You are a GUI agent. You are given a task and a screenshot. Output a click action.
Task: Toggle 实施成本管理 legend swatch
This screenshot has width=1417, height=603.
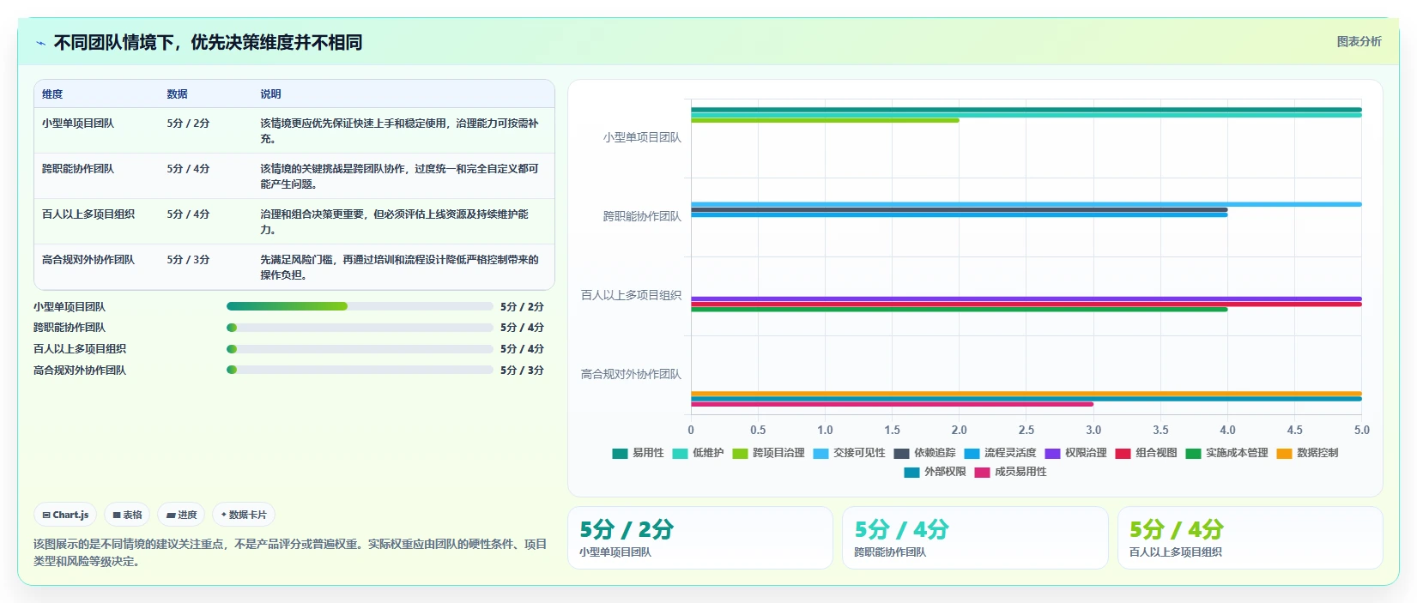pos(1193,453)
